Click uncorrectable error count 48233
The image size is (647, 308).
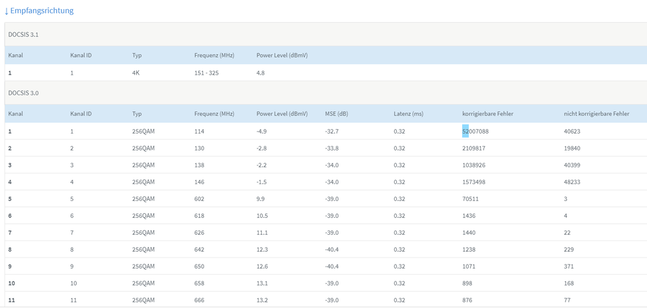coord(572,182)
